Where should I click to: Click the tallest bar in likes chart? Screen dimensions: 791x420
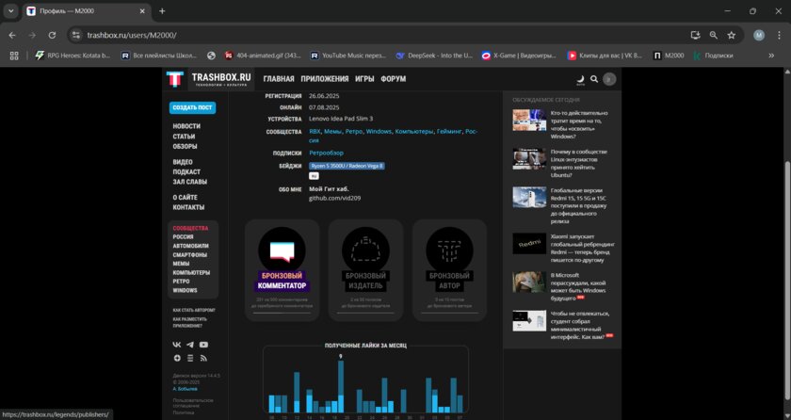[x=340, y=388]
